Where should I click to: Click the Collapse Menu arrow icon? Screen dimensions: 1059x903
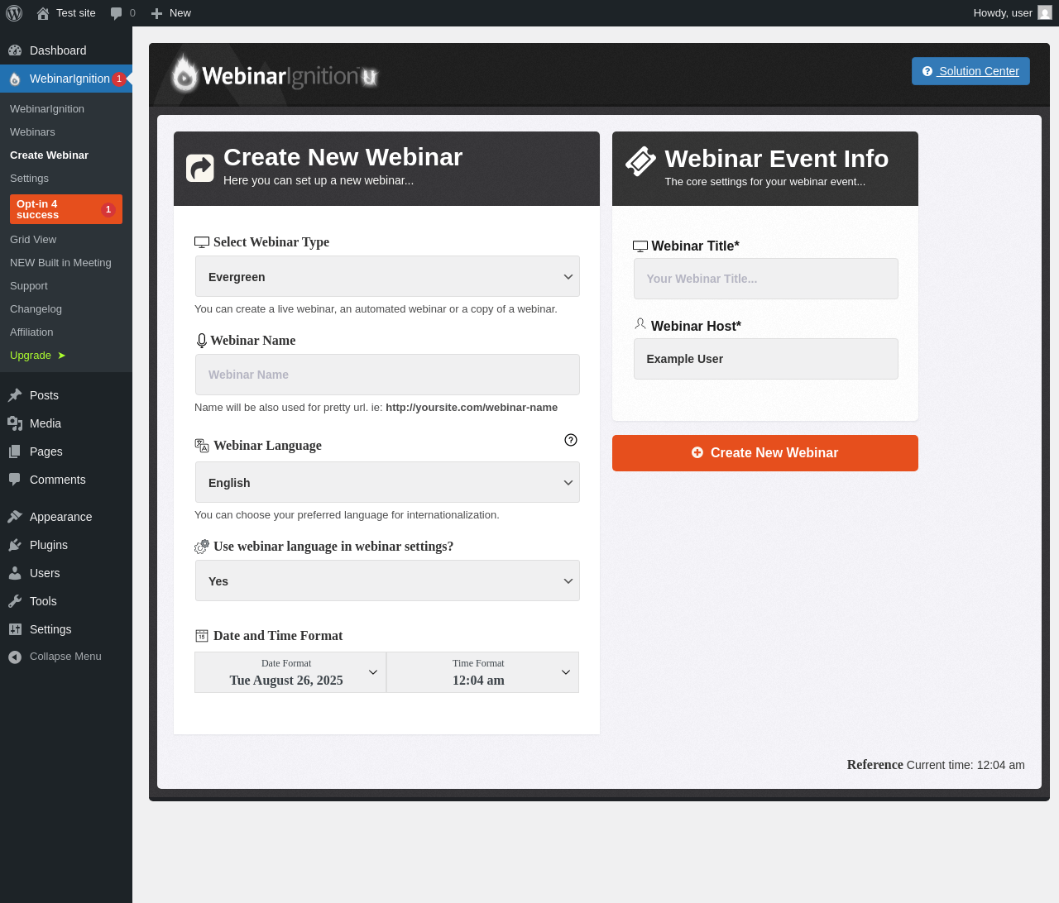pyautogui.click(x=15, y=657)
